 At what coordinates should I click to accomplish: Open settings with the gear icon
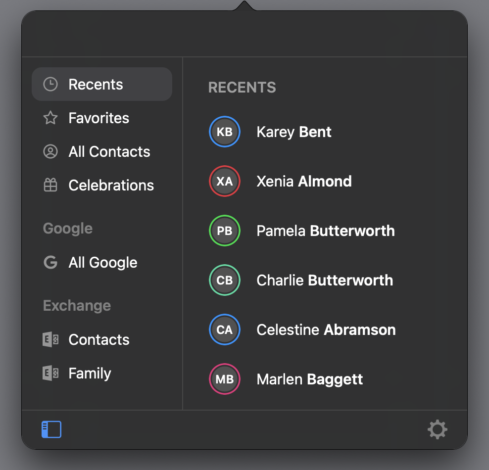coord(437,429)
